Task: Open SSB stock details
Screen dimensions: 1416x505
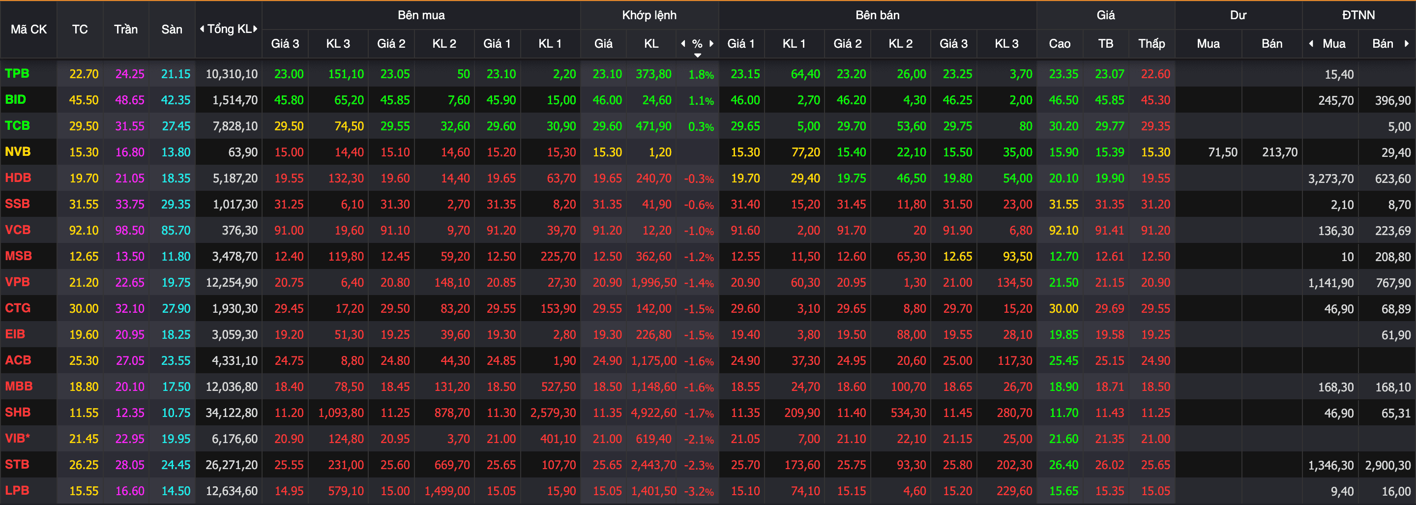Action: (x=17, y=204)
